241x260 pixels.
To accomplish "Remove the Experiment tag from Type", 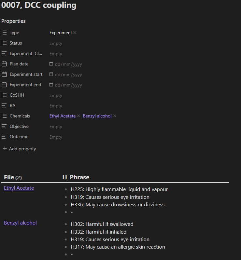I will pyautogui.click(x=75, y=33).
